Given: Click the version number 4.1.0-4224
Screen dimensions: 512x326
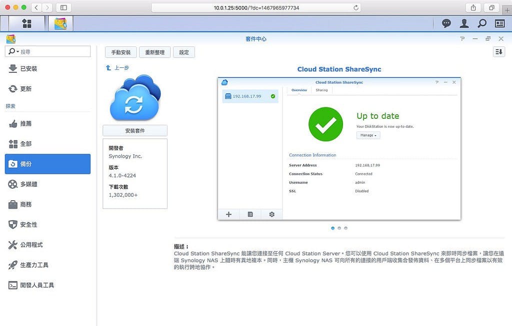Looking at the screenshot, I should pyautogui.click(x=122, y=175).
